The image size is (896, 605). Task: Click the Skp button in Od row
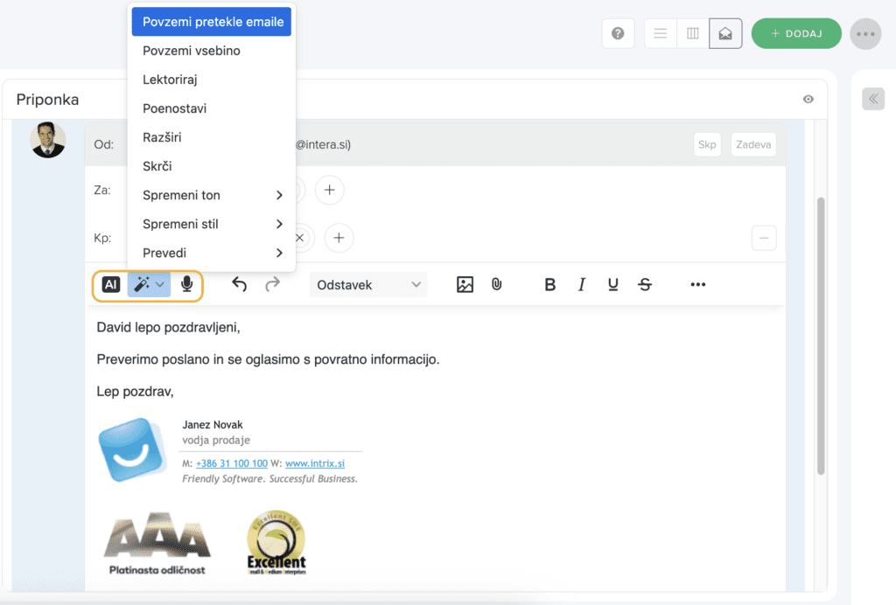click(707, 144)
